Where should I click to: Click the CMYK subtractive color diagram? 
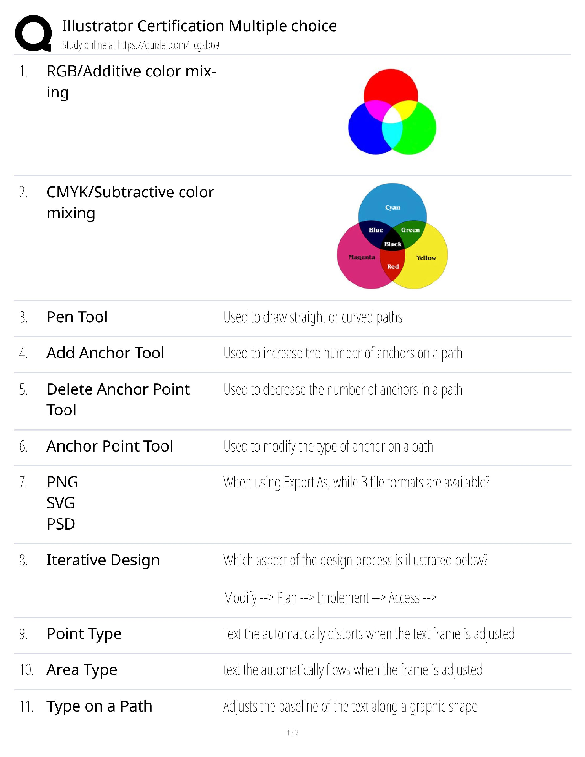click(x=392, y=236)
